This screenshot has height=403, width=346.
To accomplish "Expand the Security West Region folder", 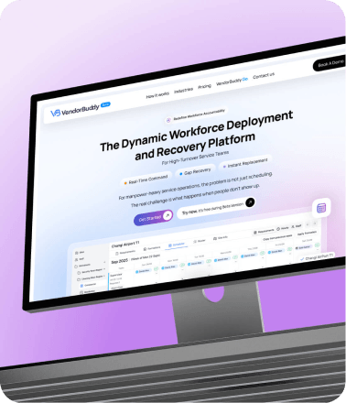I will point(91,271).
